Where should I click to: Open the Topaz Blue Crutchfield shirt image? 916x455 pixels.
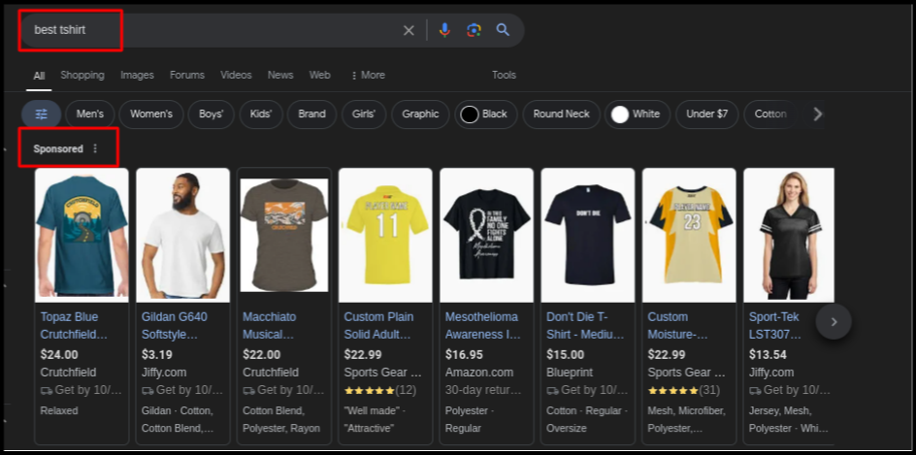pyautogui.click(x=82, y=235)
